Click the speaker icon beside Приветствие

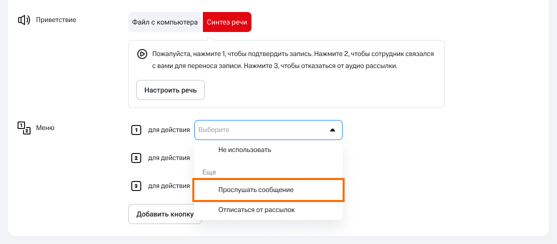[x=24, y=20]
